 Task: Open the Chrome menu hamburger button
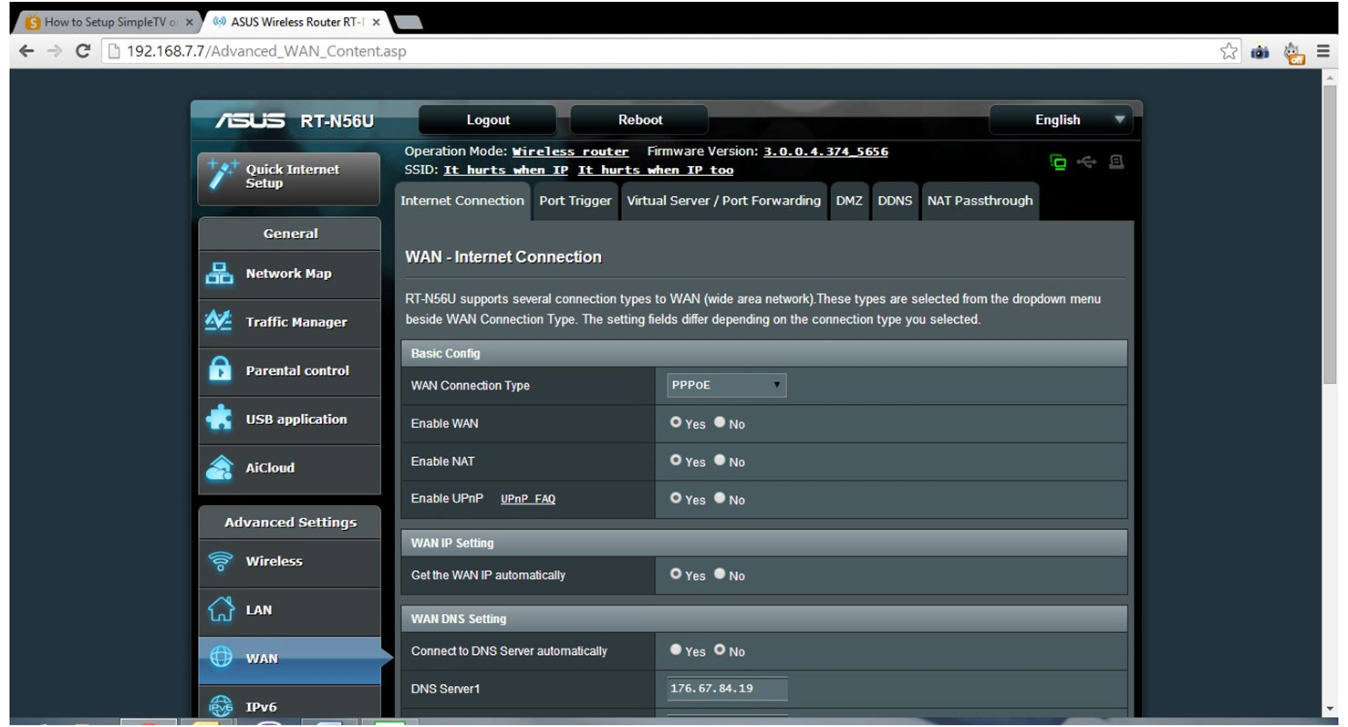tap(1323, 51)
